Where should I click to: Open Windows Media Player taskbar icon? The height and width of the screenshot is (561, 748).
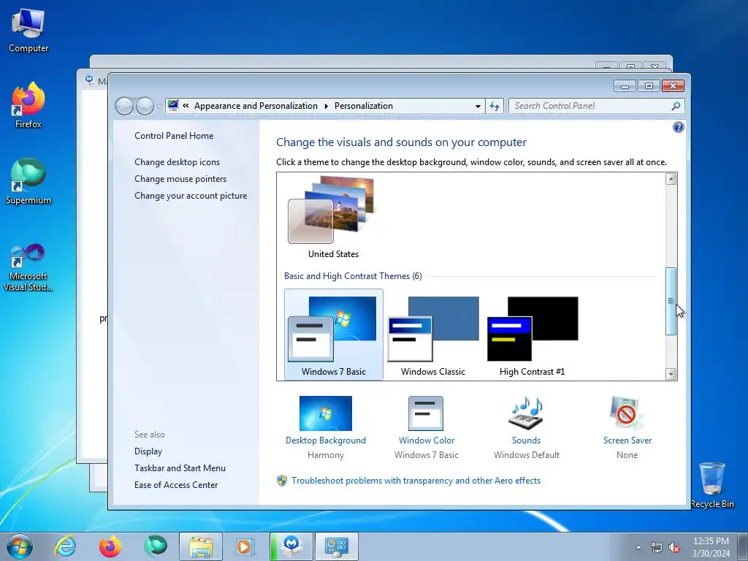[x=245, y=546]
